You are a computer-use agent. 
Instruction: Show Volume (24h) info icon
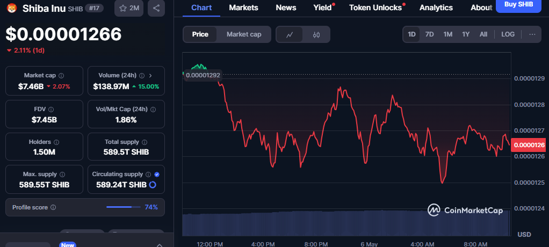click(142, 76)
